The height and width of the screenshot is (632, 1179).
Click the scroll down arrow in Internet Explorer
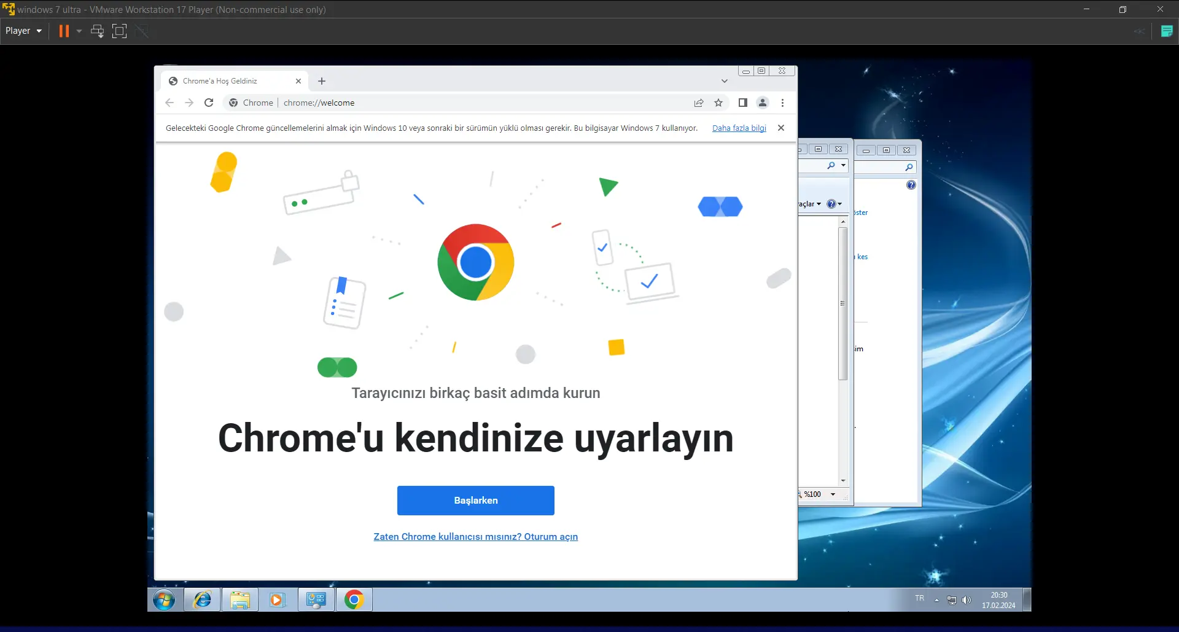coord(843,481)
